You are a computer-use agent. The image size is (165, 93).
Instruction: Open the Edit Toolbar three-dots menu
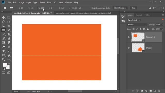tap(9, 59)
